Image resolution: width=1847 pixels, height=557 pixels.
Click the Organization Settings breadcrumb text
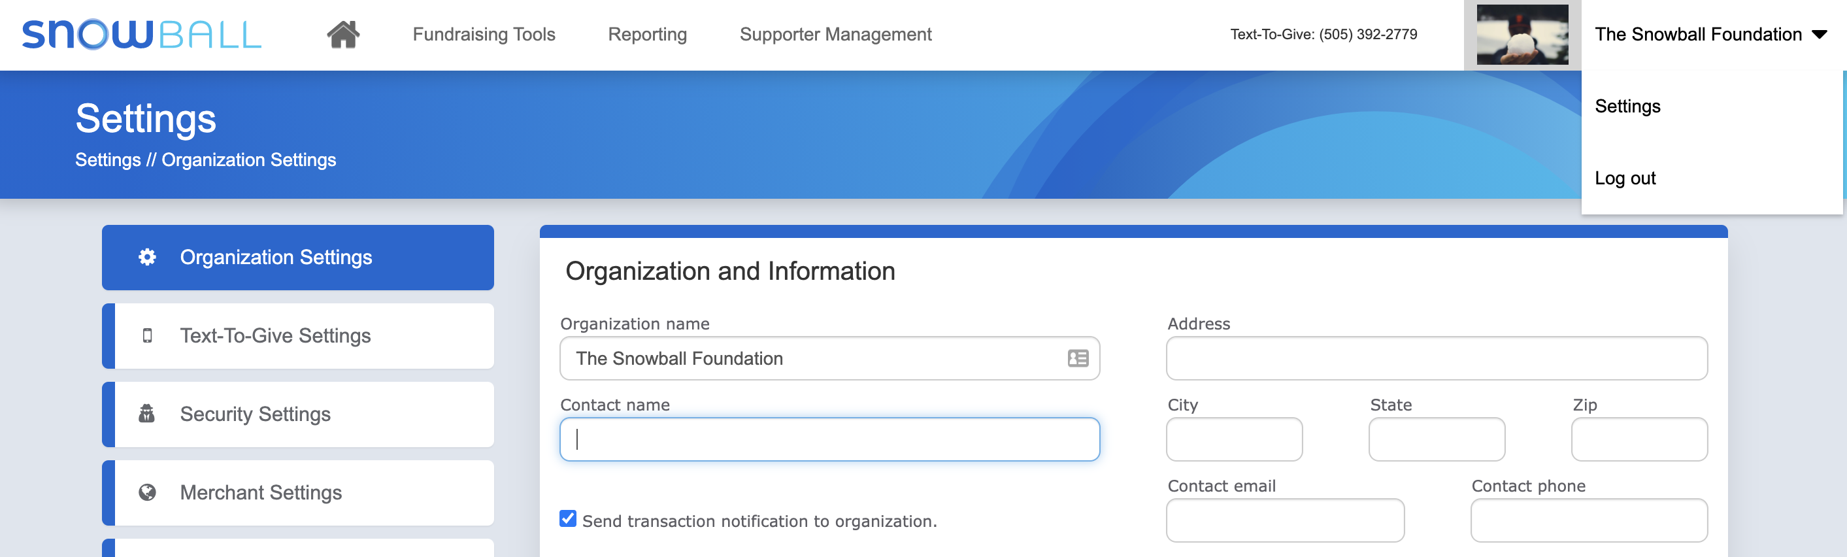pyautogui.click(x=249, y=160)
